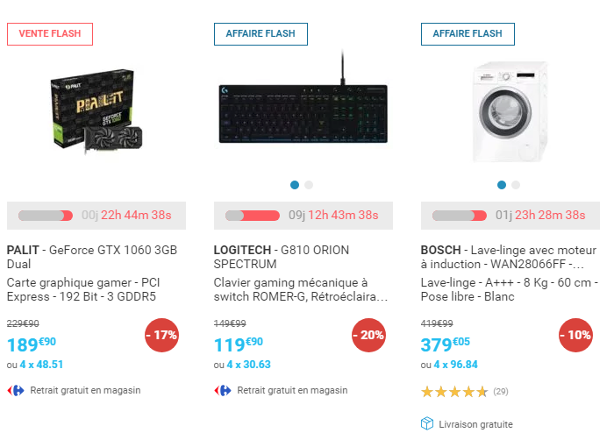
Task: Click the five-star rating on BOSCH washer
Action: 453,391
